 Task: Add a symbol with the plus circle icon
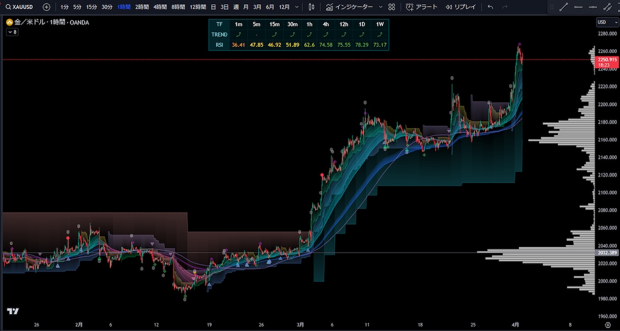click(x=47, y=7)
